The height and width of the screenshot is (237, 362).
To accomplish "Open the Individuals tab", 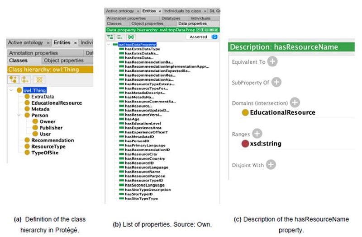I will [x=200, y=18].
